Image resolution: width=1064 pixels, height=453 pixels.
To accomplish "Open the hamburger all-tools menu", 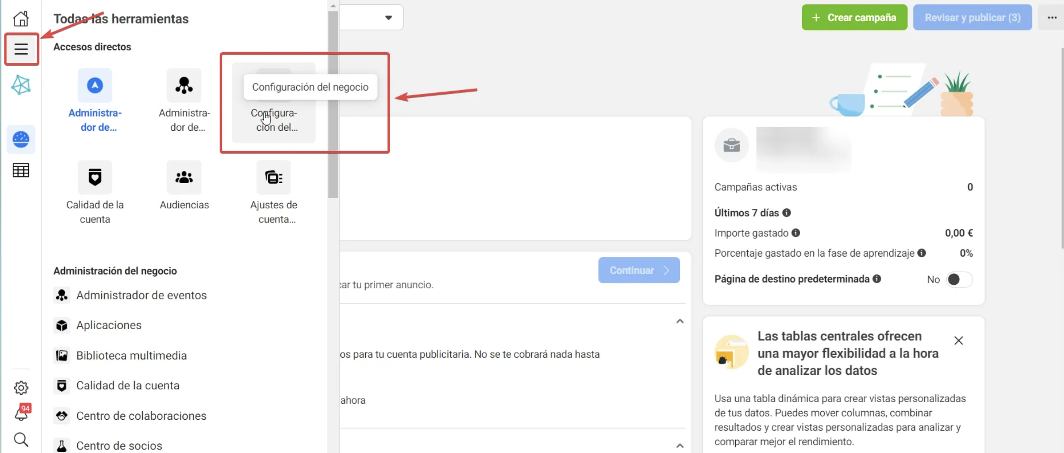I will point(21,49).
